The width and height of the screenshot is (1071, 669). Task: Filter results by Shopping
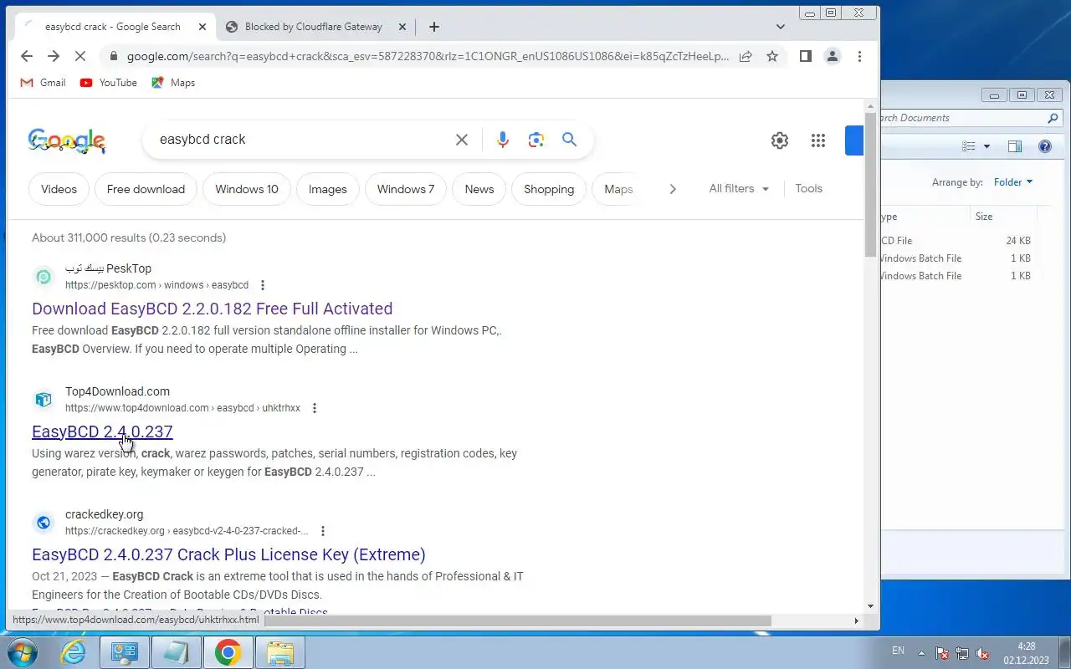tap(549, 189)
